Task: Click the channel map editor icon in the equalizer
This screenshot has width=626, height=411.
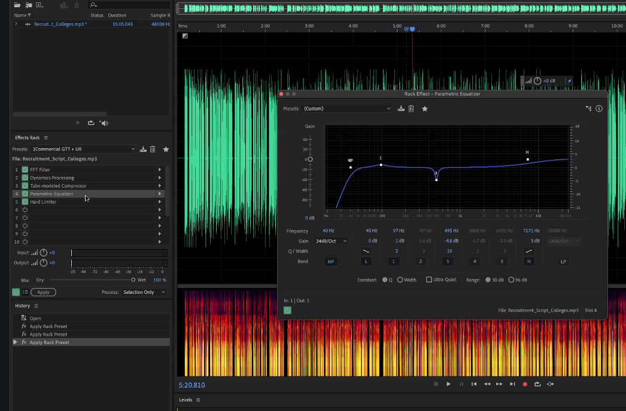Action: [x=588, y=109]
